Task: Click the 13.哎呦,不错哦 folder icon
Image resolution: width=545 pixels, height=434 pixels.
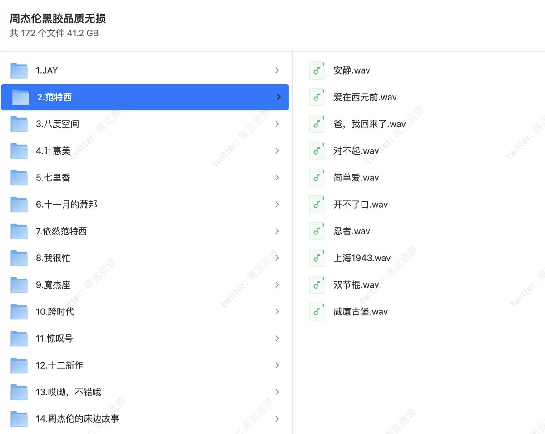Action: 19,392
